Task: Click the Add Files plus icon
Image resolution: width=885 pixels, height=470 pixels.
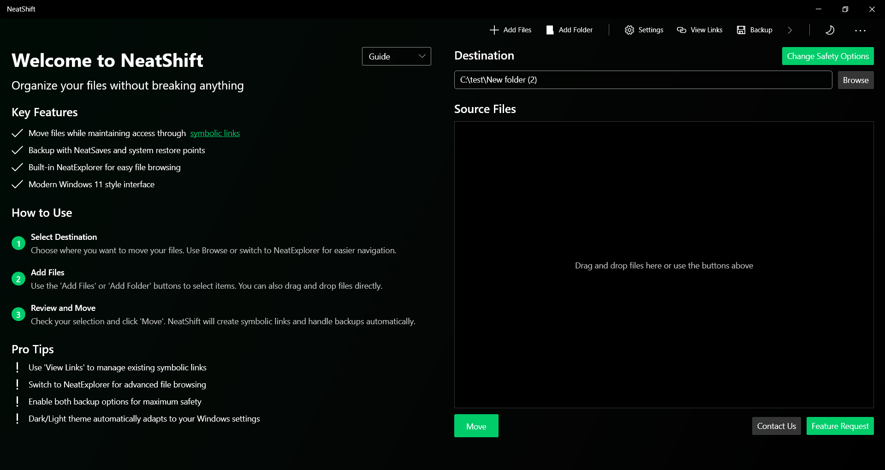Action: (494, 30)
